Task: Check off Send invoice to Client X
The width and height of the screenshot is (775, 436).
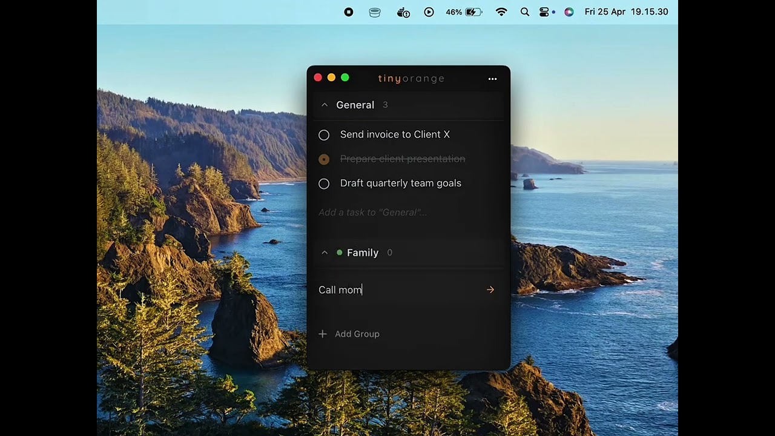Action: (324, 135)
